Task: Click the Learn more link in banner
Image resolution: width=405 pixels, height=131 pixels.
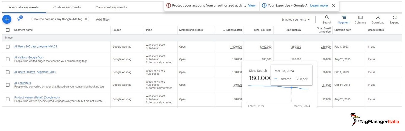Action: (319, 5)
